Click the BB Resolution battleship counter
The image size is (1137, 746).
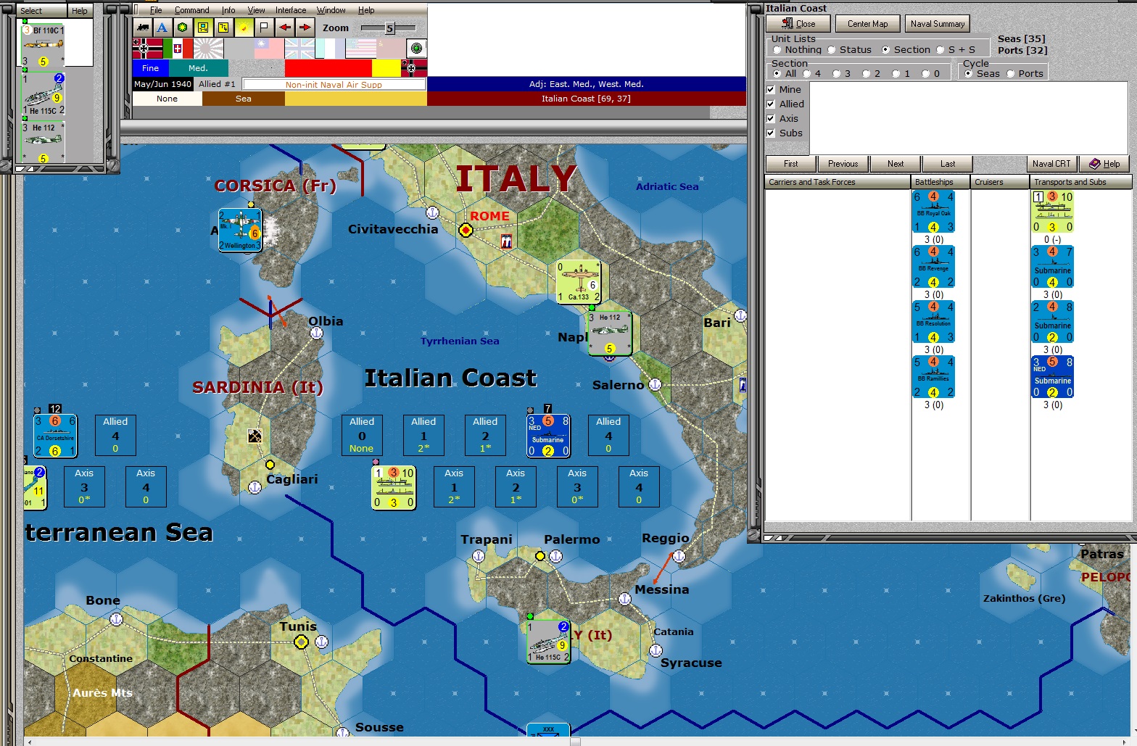933,322
